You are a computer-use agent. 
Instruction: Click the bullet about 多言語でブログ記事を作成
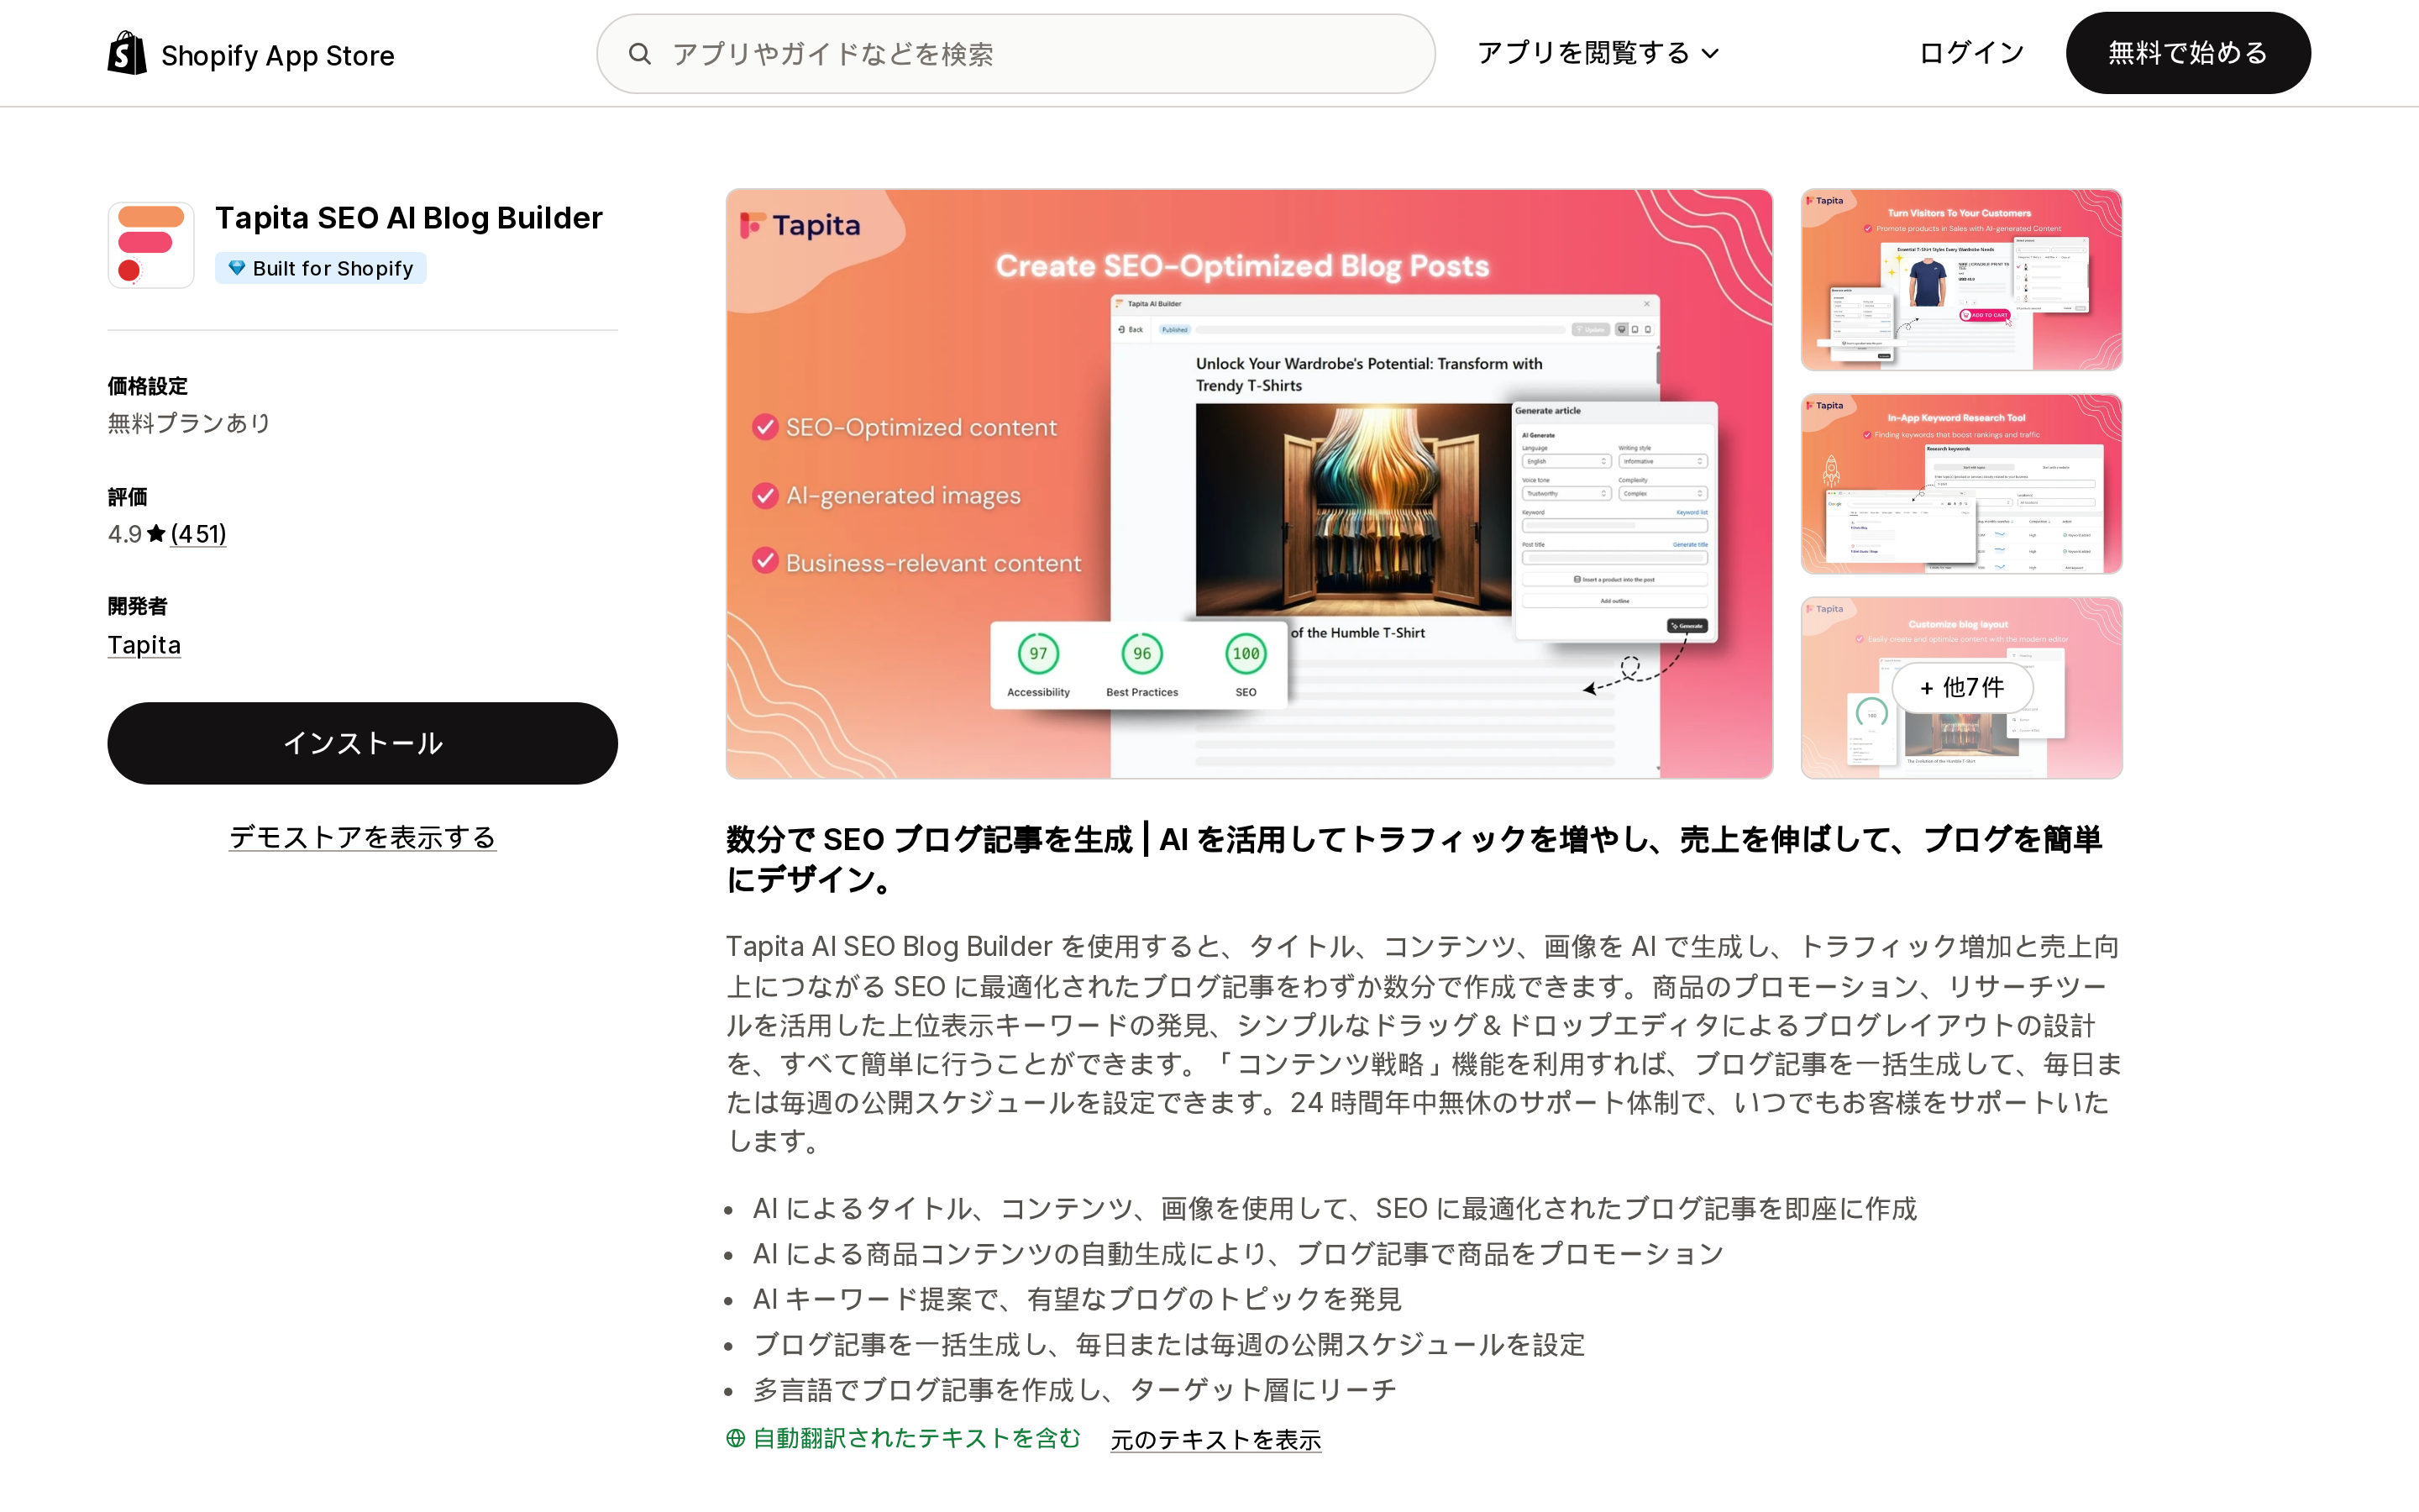[1074, 1390]
